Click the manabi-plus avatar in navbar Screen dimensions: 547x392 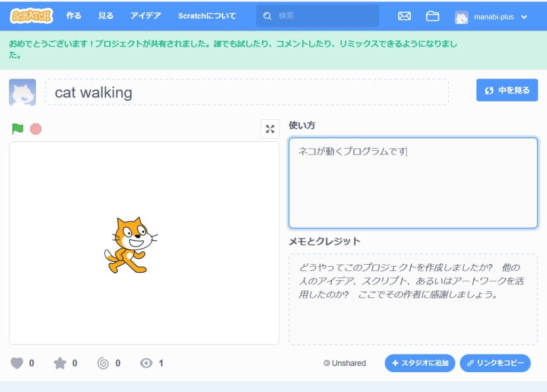pos(461,17)
